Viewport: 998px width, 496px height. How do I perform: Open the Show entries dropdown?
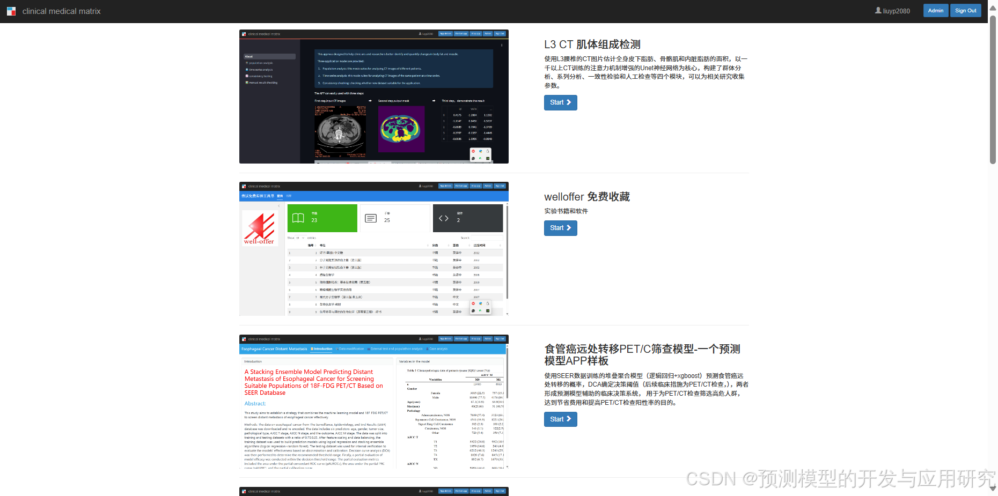pyautogui.click(x=299, y=238)
